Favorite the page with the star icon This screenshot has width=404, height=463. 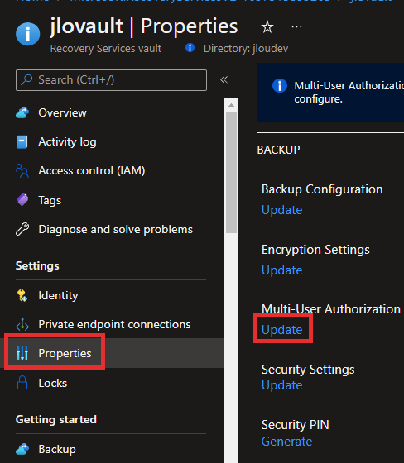click(267, 27)
